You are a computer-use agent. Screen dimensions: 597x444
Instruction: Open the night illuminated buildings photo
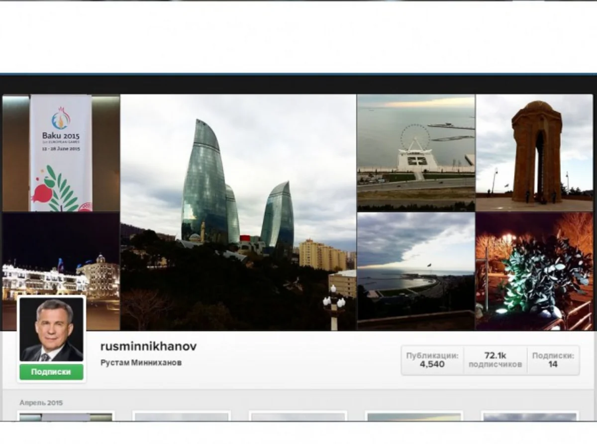pos(61,271)
